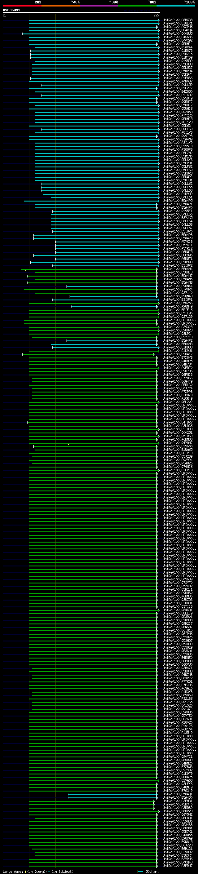Screen dimensions: 198x874
Task: Select hit label UniRef100_B3IUP0
Action: click(177, 231)
